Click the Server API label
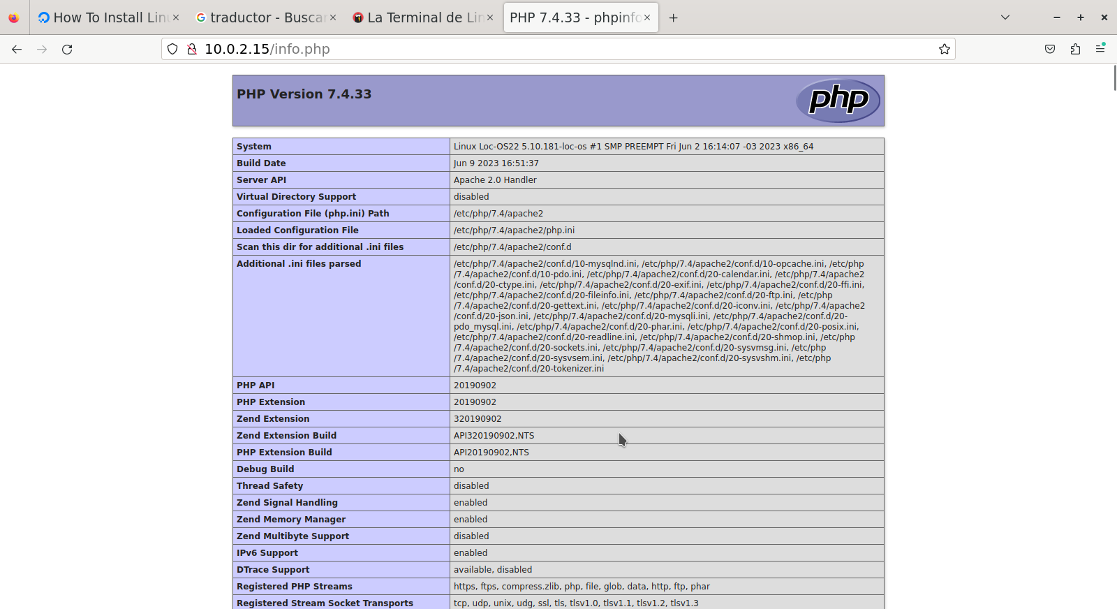The image size is (1117, 609). tap(261, 180)
